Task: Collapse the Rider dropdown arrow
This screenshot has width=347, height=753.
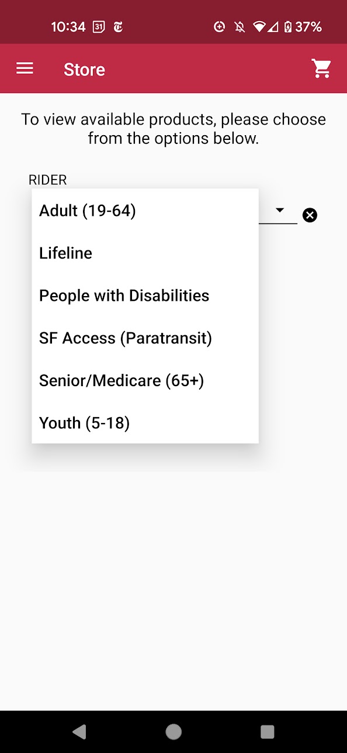Action: (279, 210)
